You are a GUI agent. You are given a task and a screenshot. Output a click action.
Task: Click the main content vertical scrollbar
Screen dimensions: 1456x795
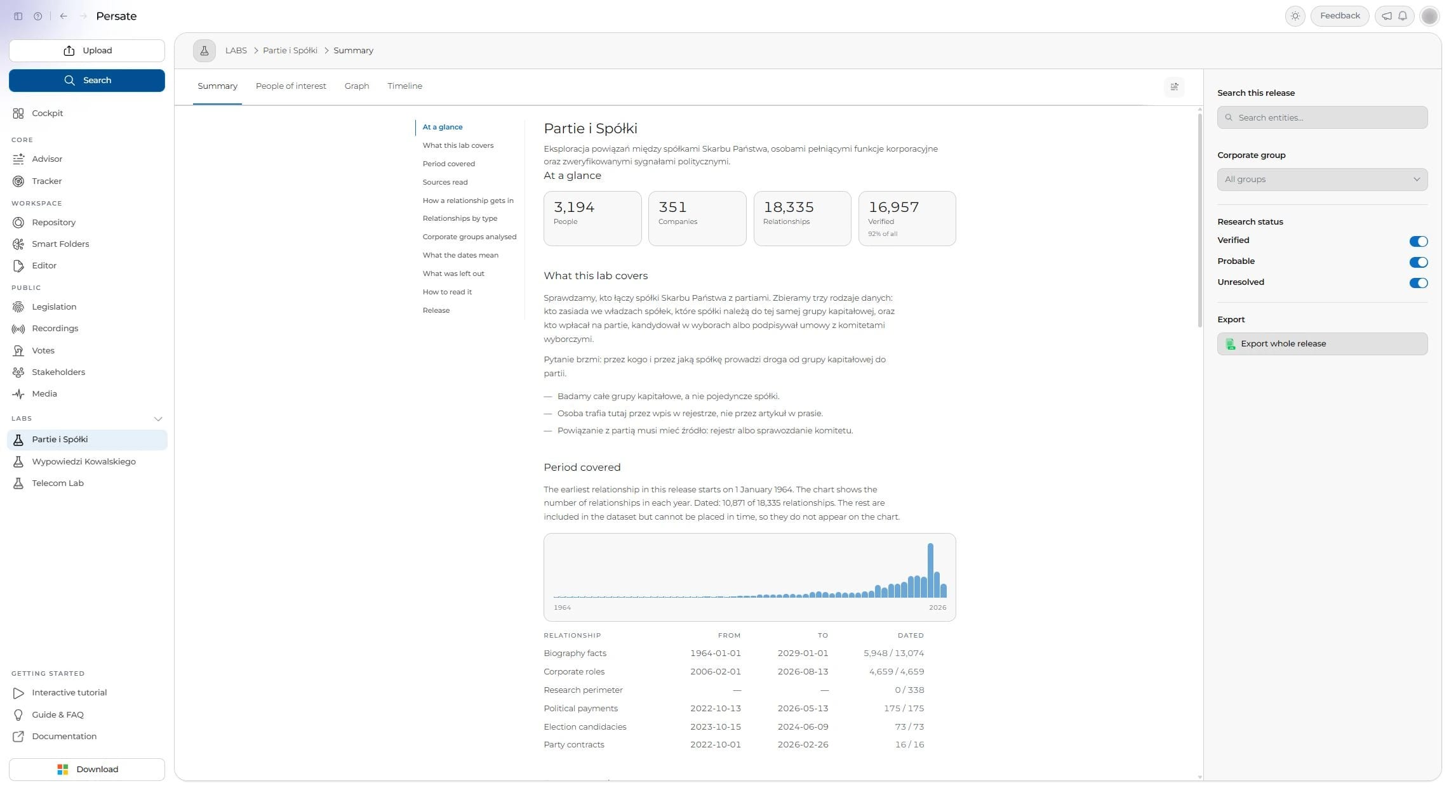tap(1199, 221)
